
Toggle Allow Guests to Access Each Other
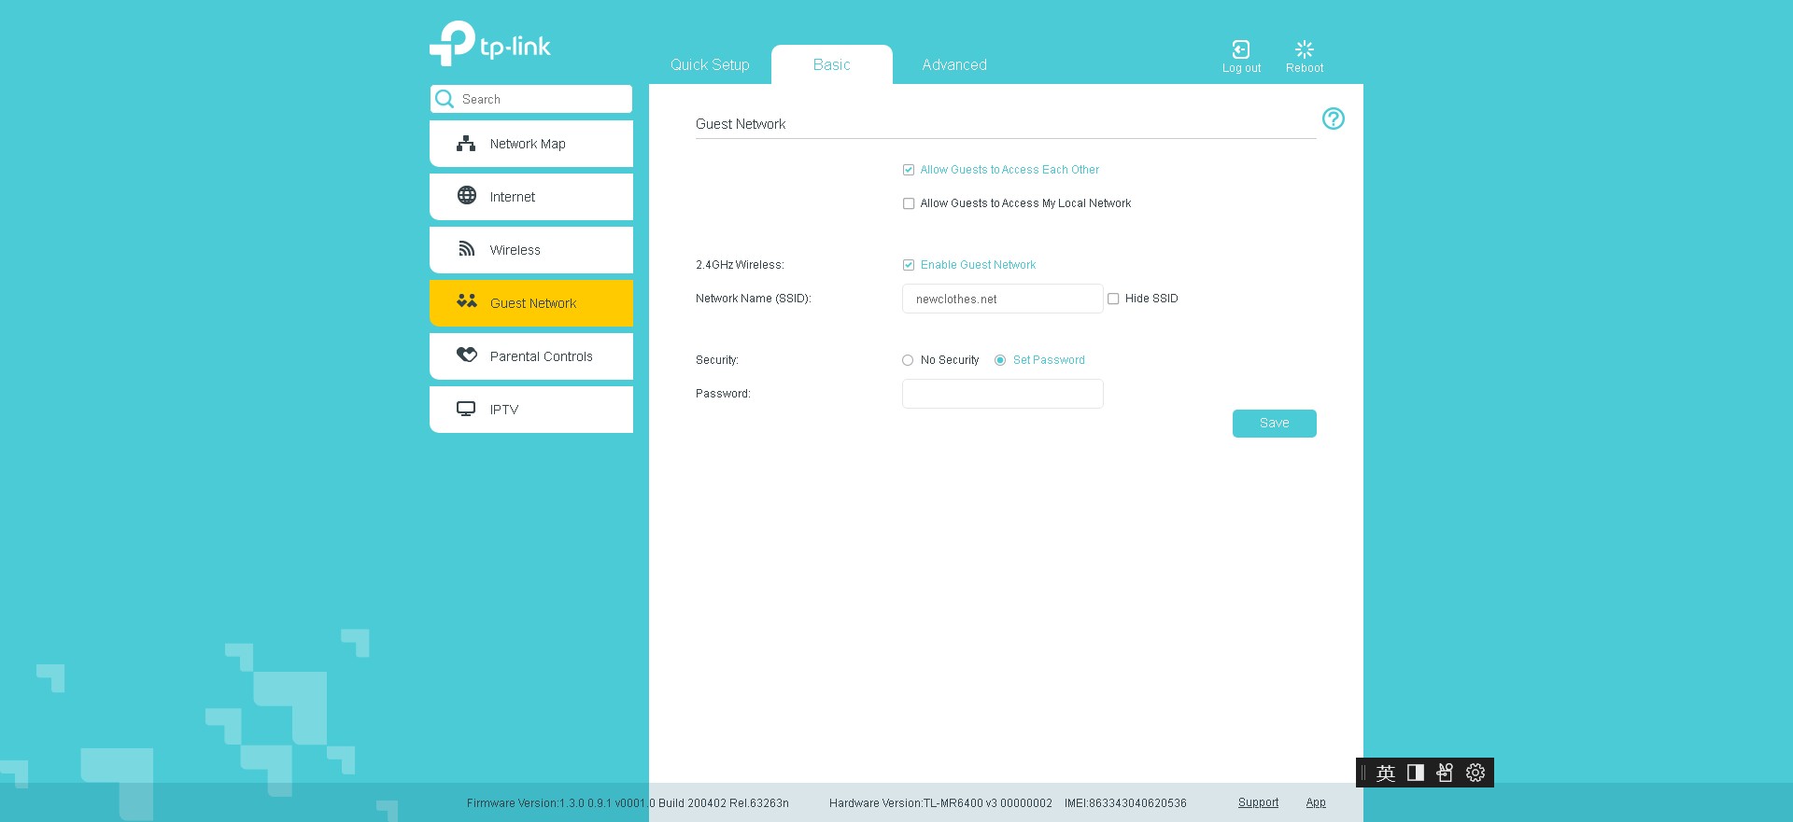[x=908, y=170]
